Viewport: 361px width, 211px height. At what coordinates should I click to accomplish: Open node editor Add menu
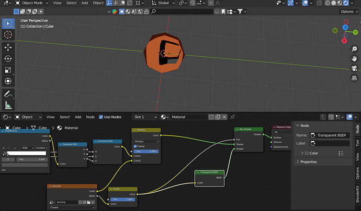tap(78, 117)
